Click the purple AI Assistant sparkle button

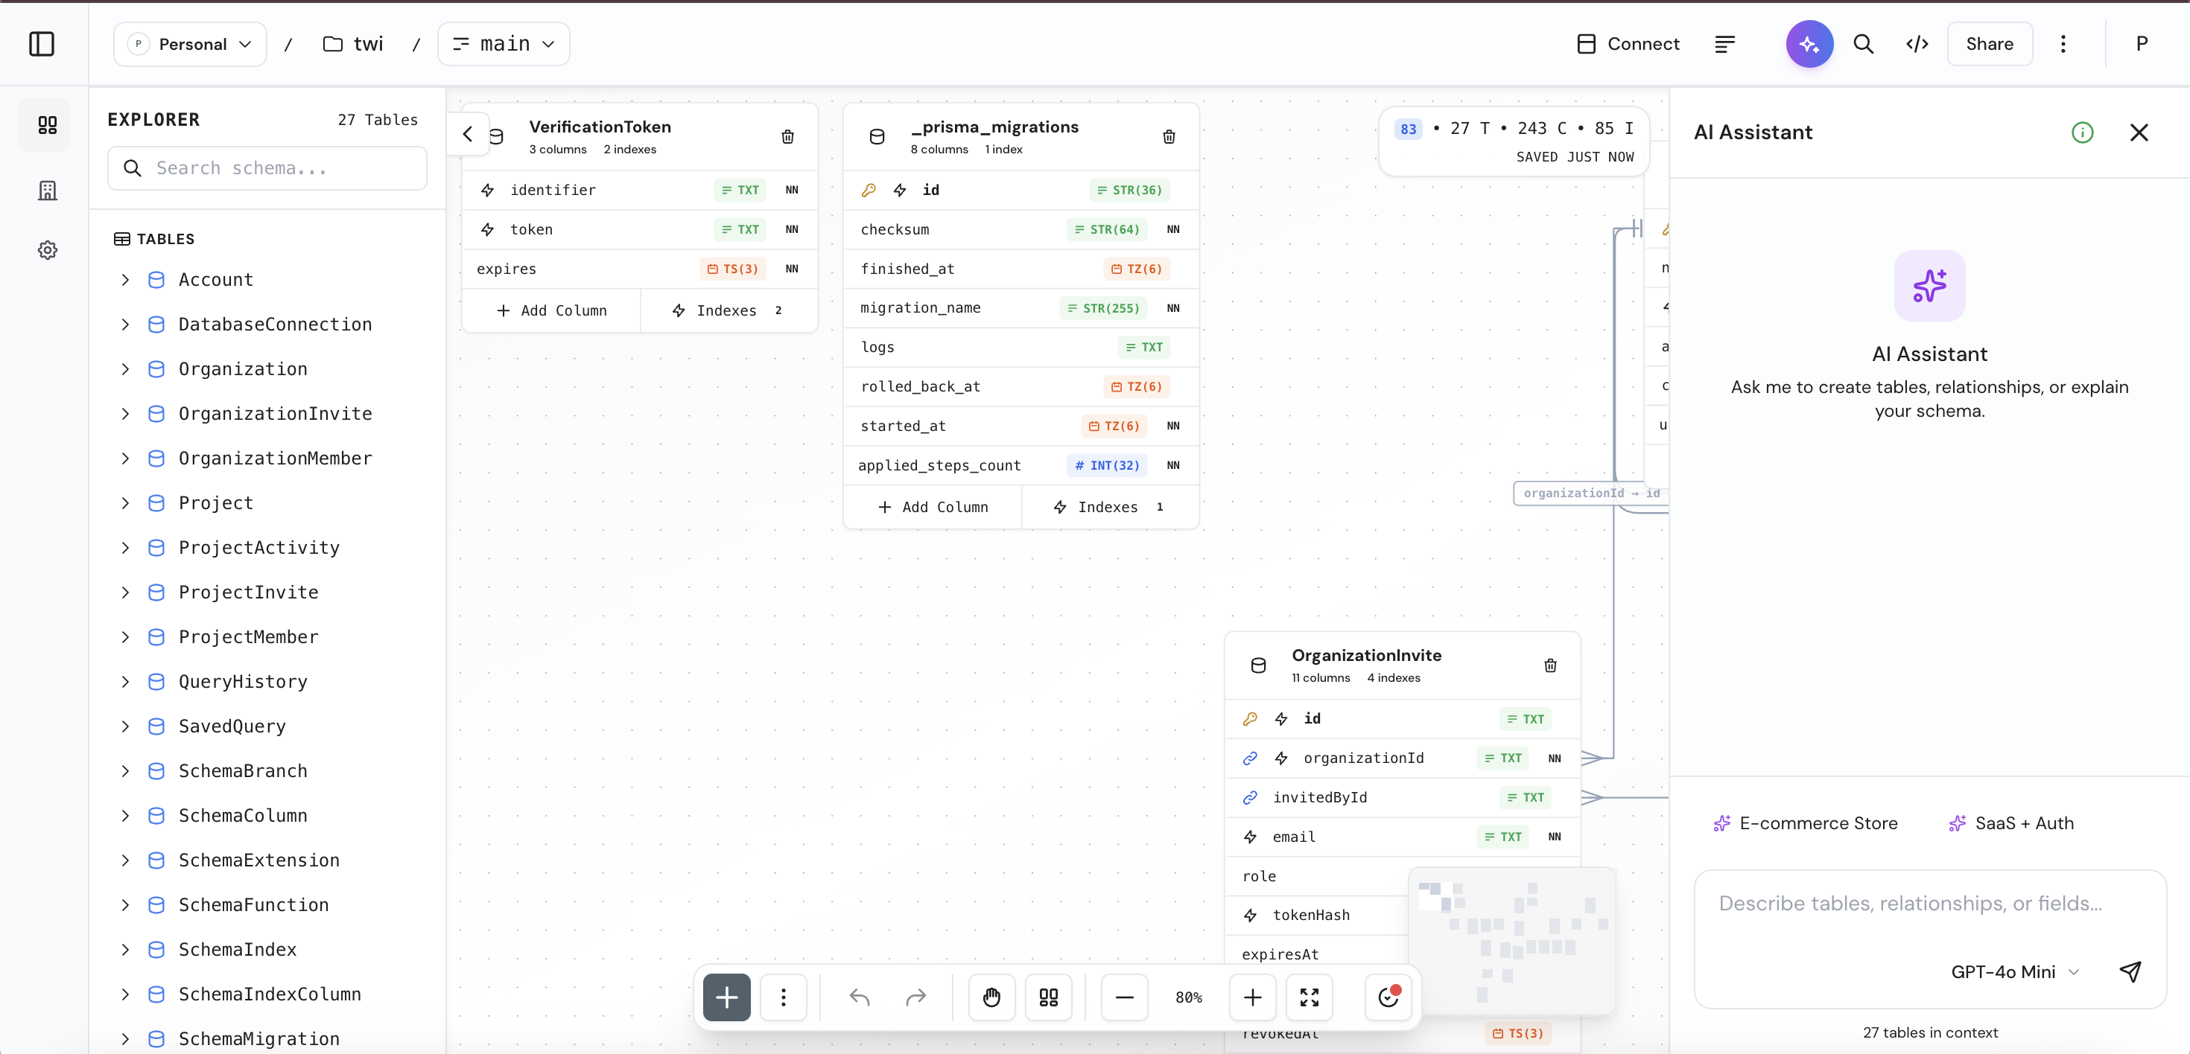coord(1809,44)
